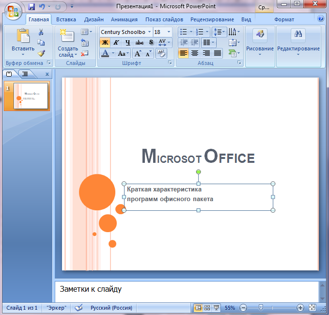Align text left
This screenshot has width=329, height=315.
tap(183, 53)
